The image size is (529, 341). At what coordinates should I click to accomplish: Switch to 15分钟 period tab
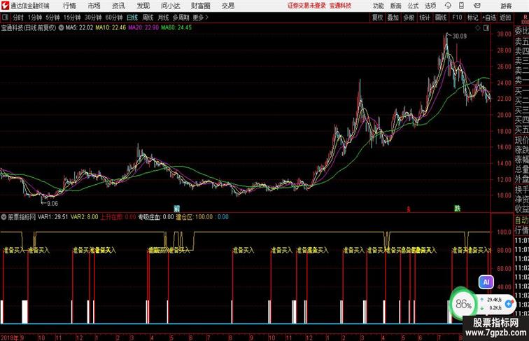coord(72,18)
